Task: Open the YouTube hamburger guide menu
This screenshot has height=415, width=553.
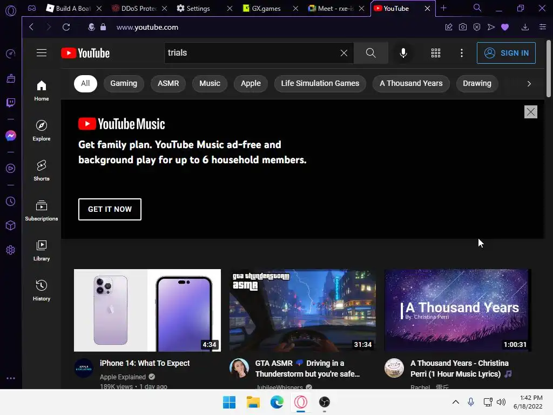Action: pos(42,53)
